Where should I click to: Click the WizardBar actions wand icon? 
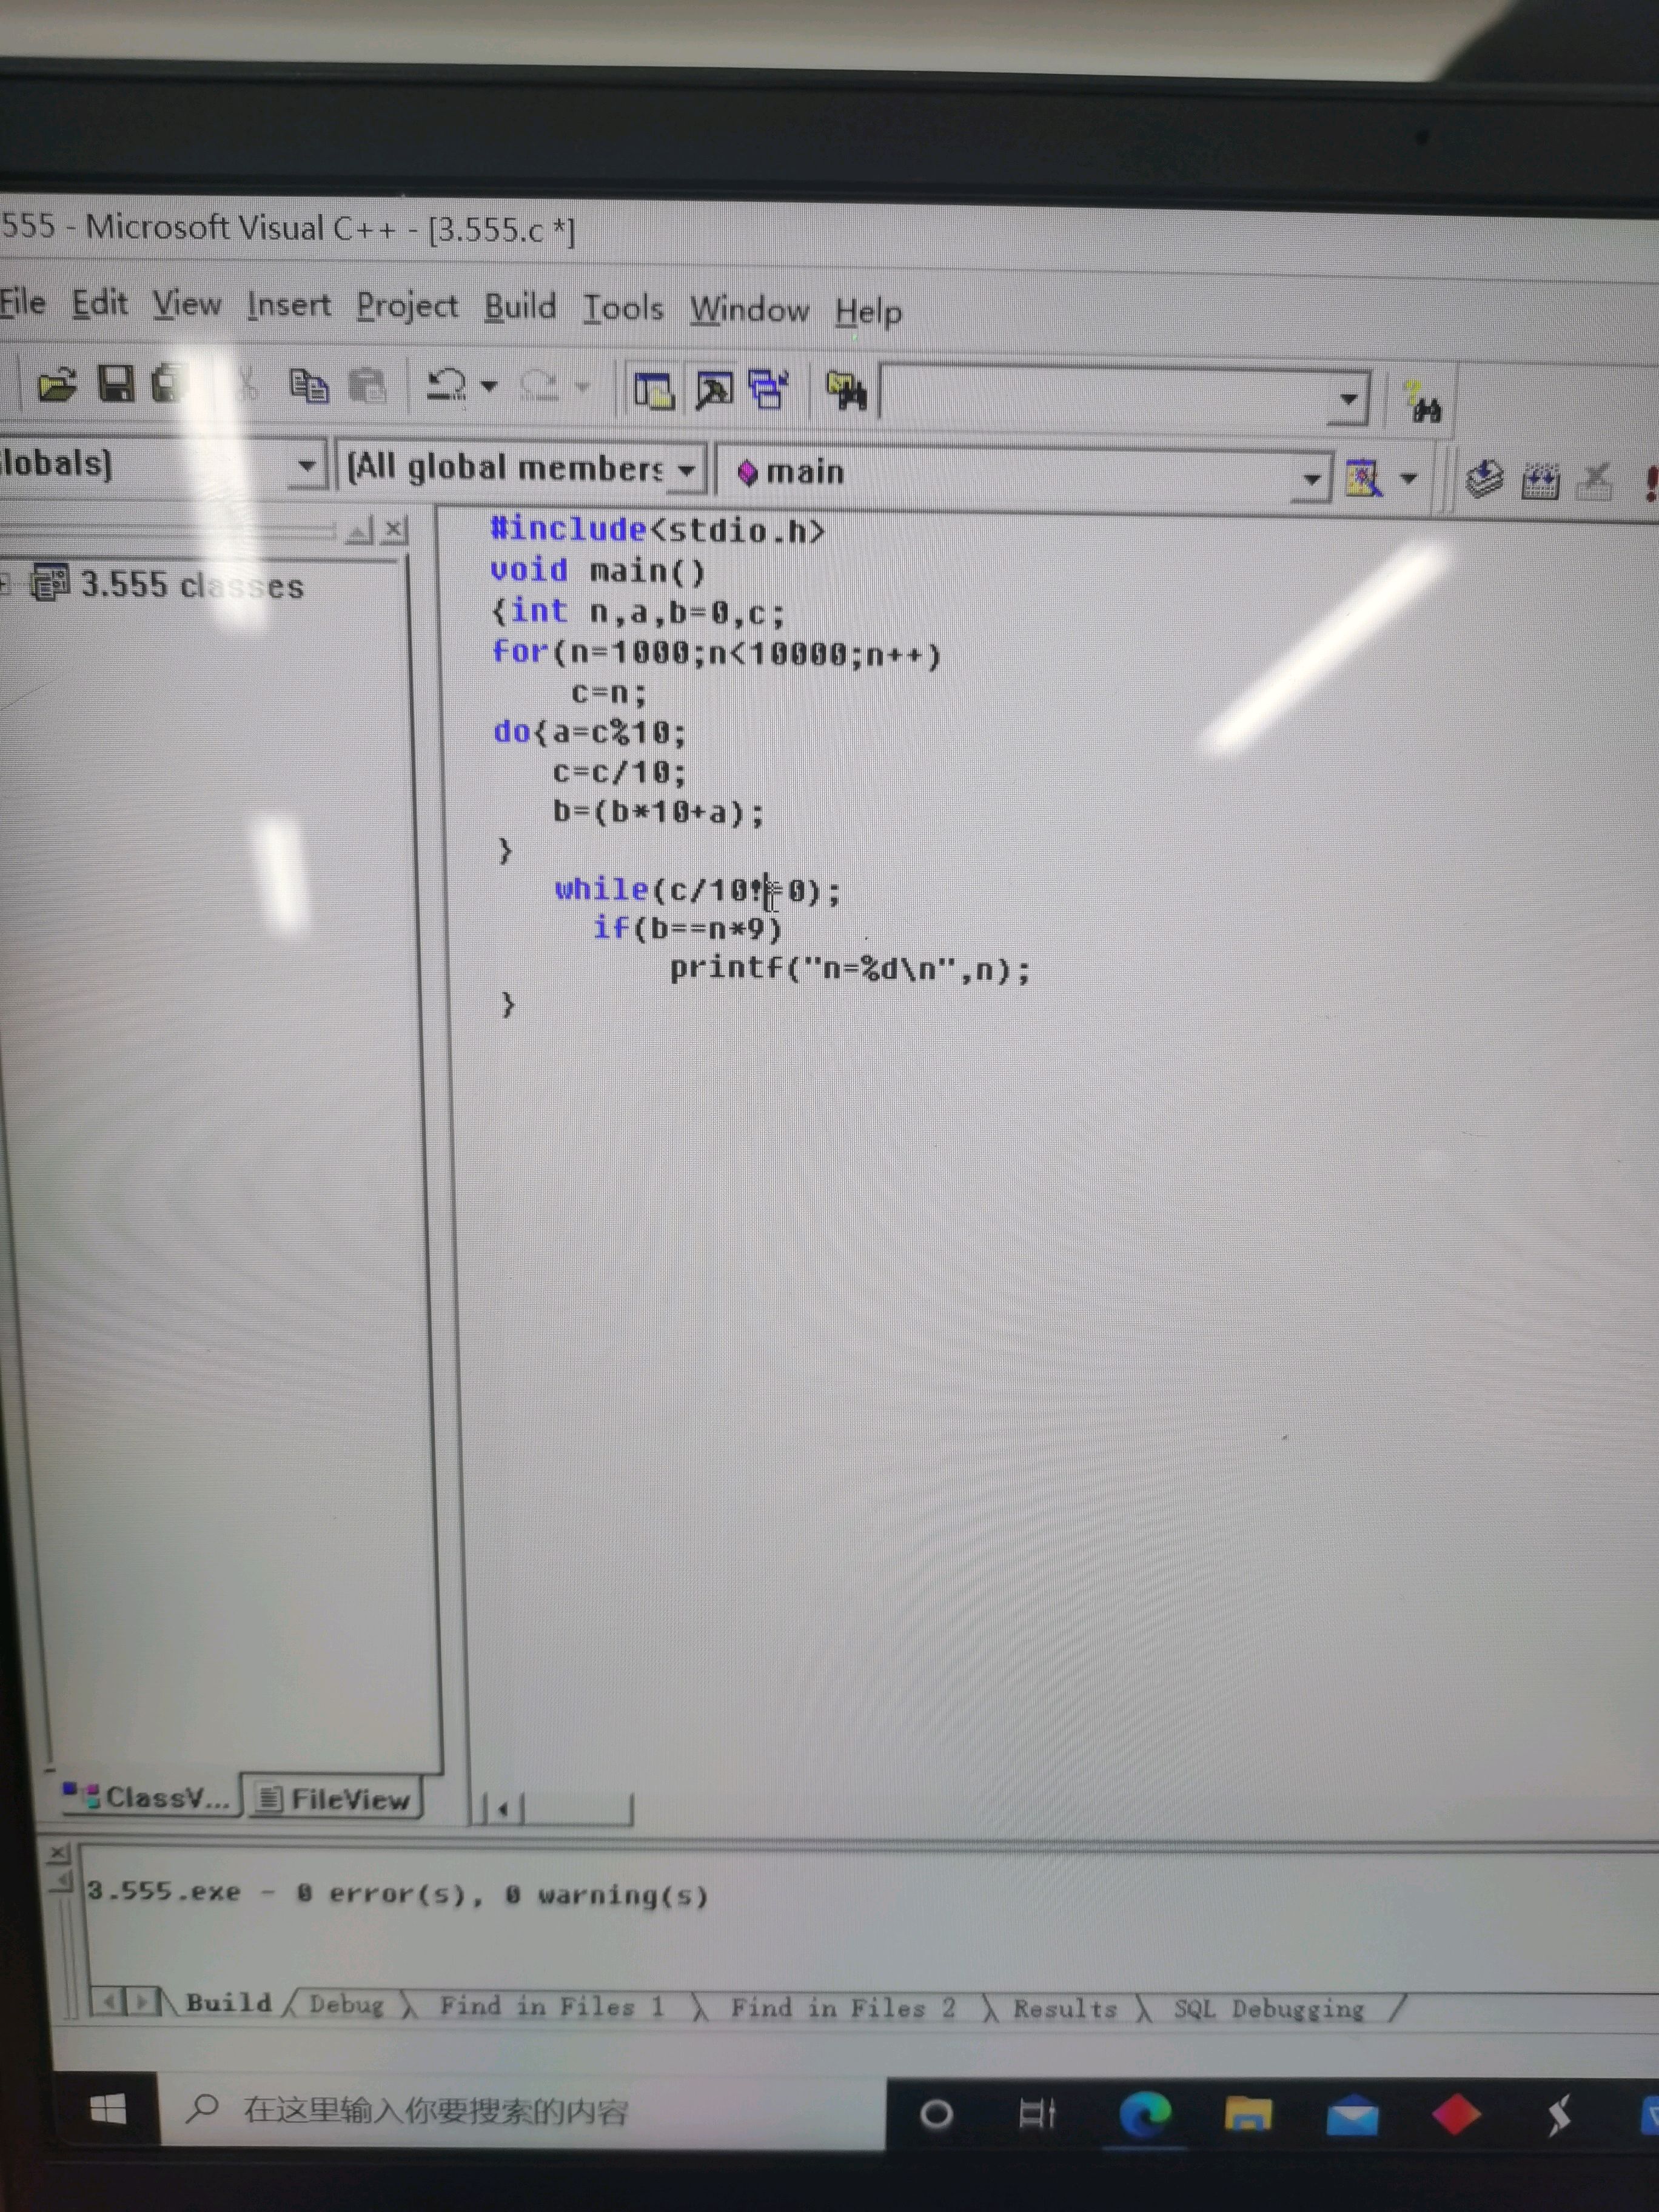pos(1363,478)
